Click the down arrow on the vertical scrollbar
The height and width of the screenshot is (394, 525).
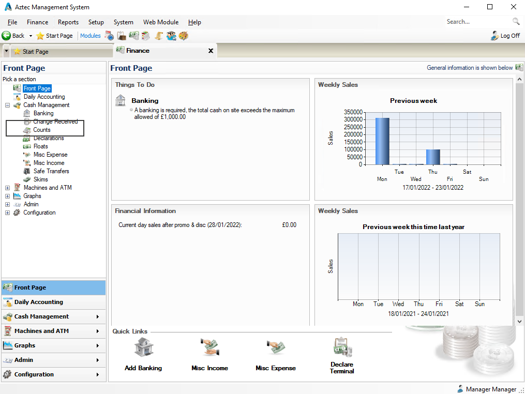click(x=519, y=321)
